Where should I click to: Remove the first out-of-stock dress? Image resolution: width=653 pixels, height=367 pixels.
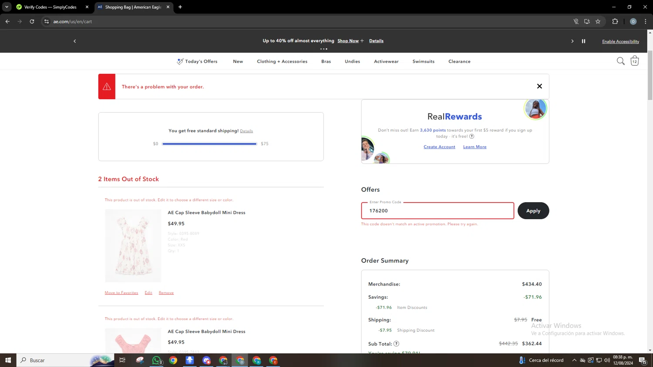click(166, 293)
